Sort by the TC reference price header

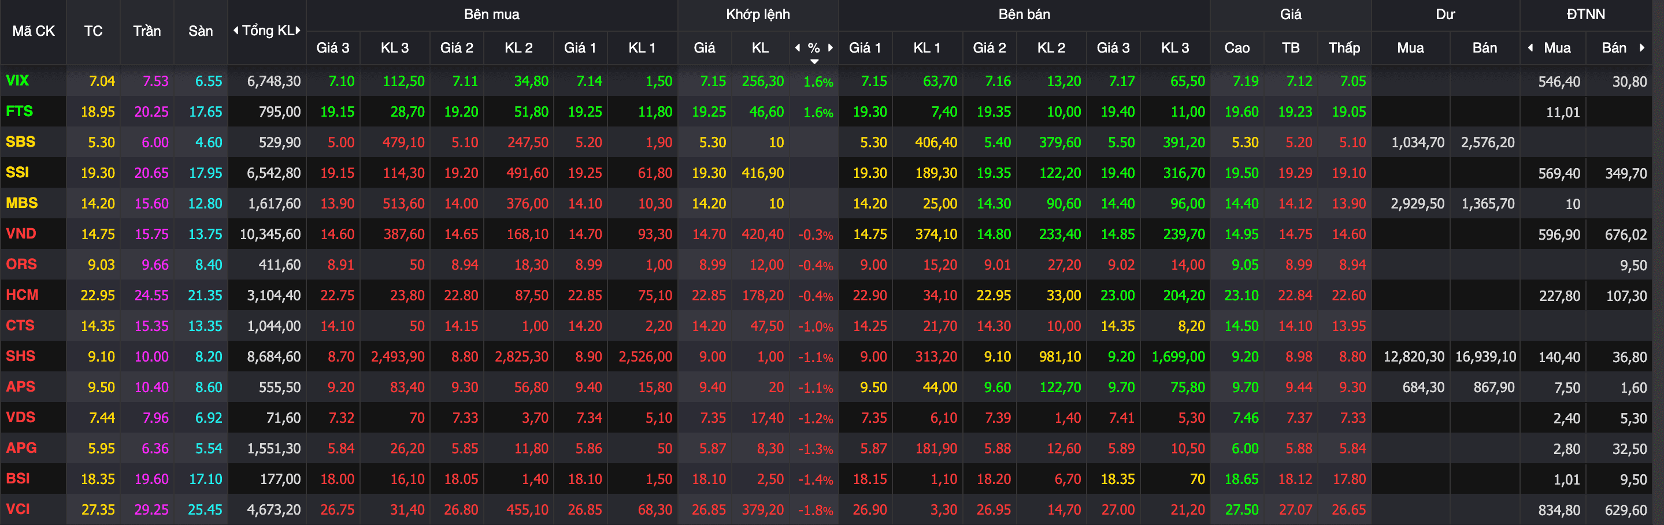(93, 31)
